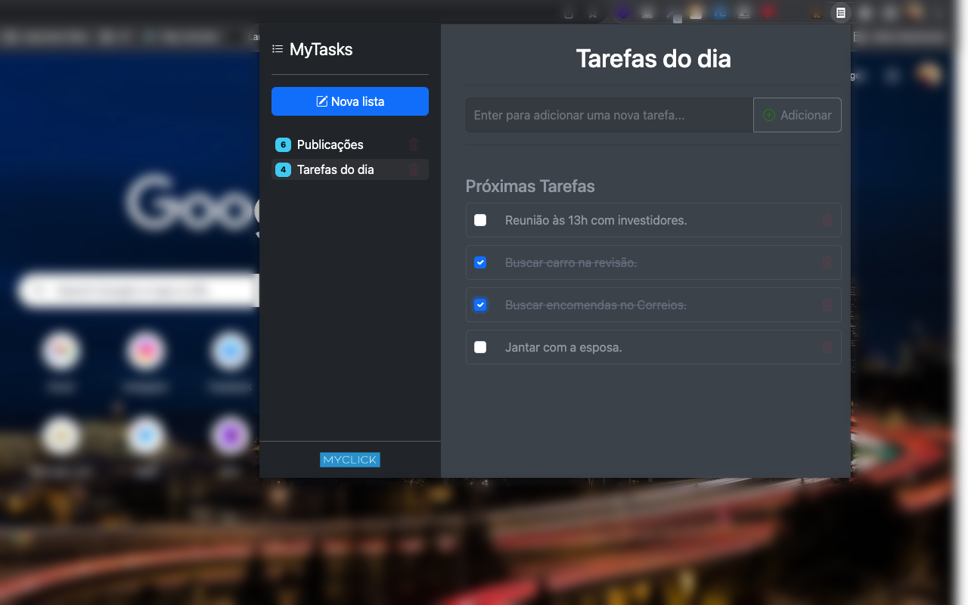Viewport: 968px width, 605px height.
Task: Uncheck the 'Buscar carro na revisão' task
Action: tap(480, 262)
